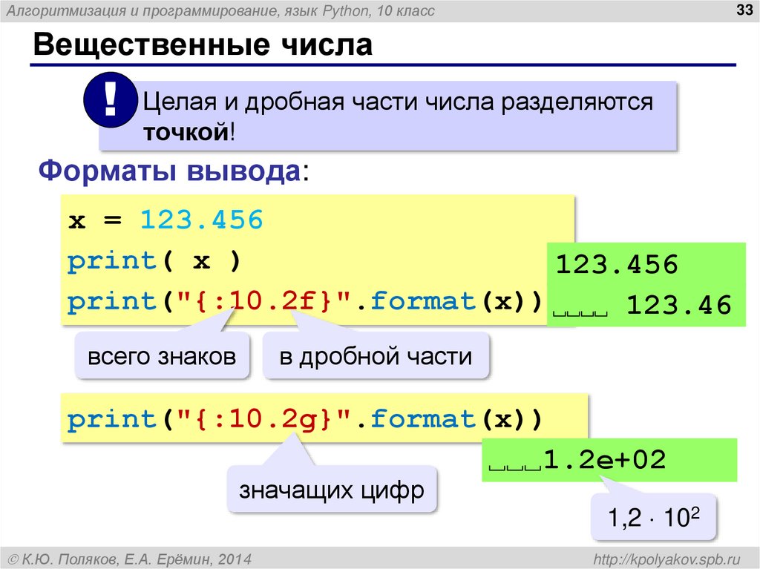Toggle the "в дробной части" label bubble
Screen dimensions: 760x569
pyautogui.click(x=377, y=355)
